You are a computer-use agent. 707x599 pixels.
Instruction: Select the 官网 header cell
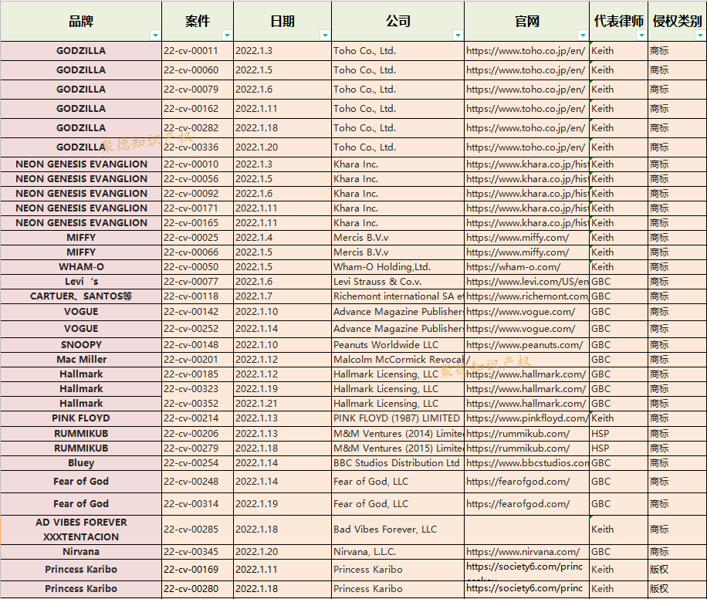[526, 21]
